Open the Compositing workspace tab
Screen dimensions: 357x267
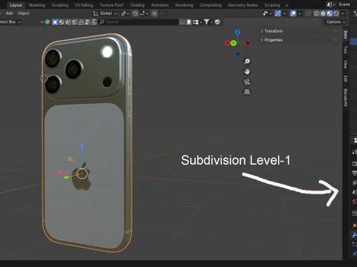210,5
